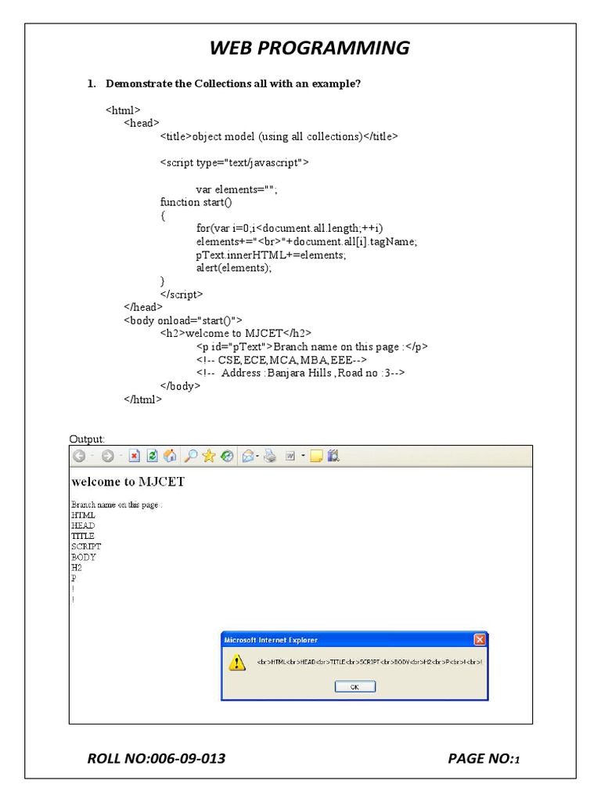
Task: Click the Refresh page icon
Action: click(x=152, y=456)
